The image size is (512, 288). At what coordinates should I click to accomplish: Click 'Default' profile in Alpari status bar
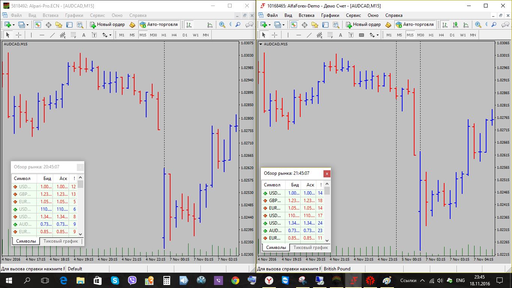tap(75, 268)
